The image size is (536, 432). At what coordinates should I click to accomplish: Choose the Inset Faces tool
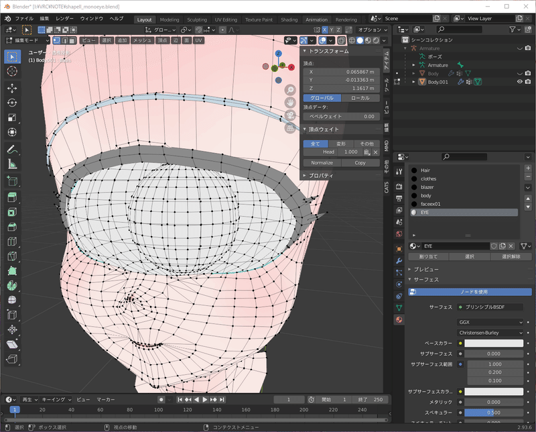click(12, 212)
